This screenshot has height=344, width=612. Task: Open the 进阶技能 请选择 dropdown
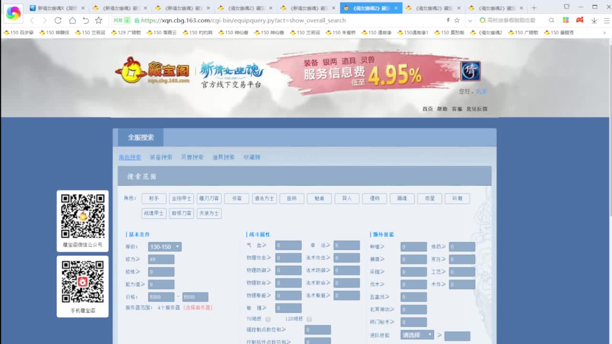click(x=417, y=335)
